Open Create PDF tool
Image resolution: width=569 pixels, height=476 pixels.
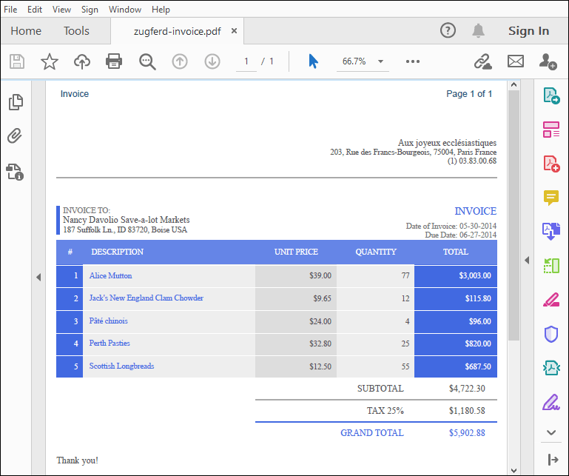point(551,164)
